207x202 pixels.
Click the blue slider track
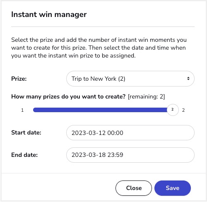pos(100,110)
